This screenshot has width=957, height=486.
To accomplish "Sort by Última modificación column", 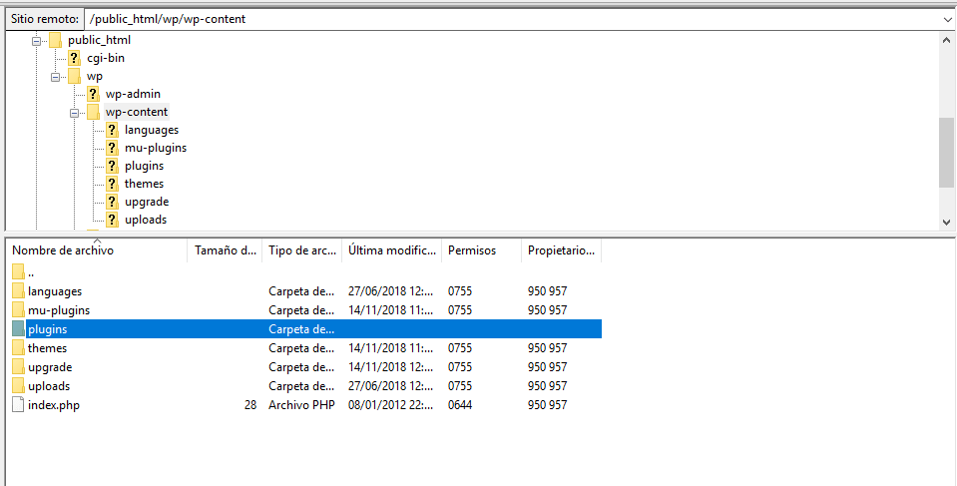I will pyautogui.click(x=392, y=250).
